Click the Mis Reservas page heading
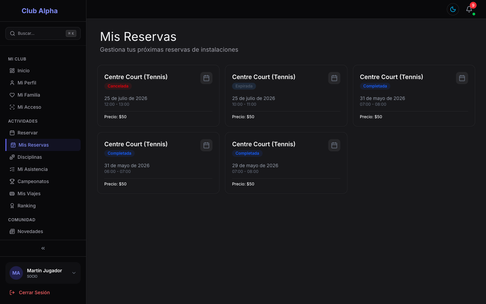The height and width of the screenshot is (304, 486). [x=138, y=36]
